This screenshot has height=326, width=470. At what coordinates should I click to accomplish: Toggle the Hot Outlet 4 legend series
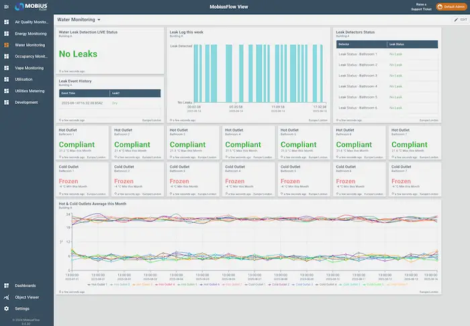pyautogui.click(x=165, y=284)
